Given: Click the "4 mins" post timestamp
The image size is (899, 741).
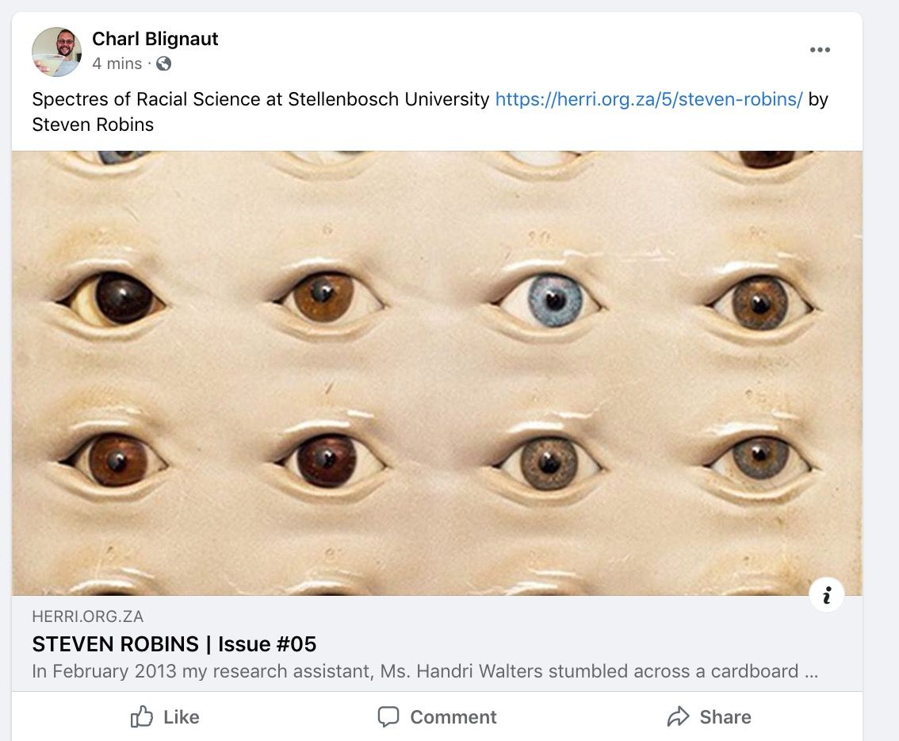Looking at the screenshot, I should [x=117, y=63].
